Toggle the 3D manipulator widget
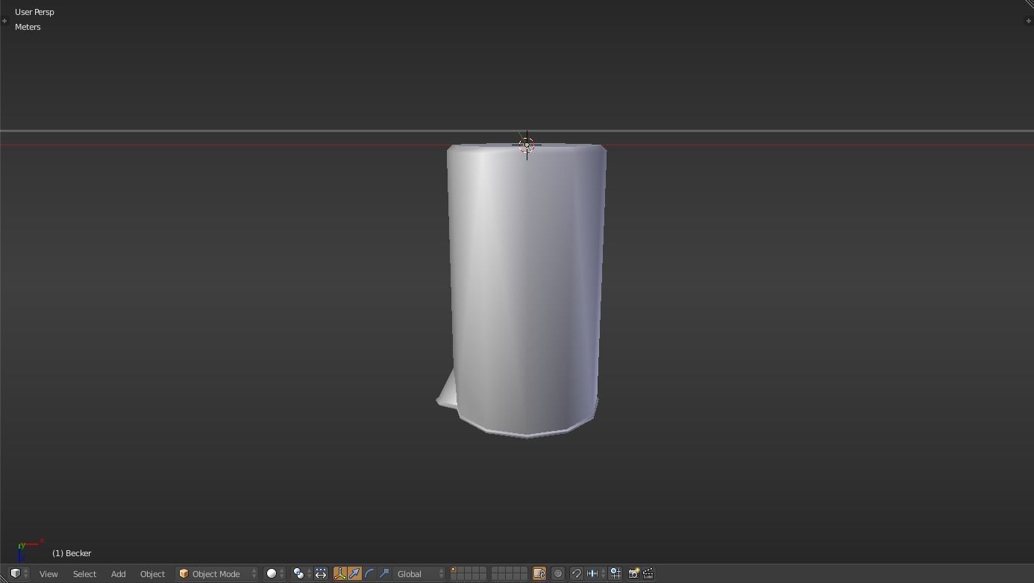1034x583 pixels. (x=340, y=573)
